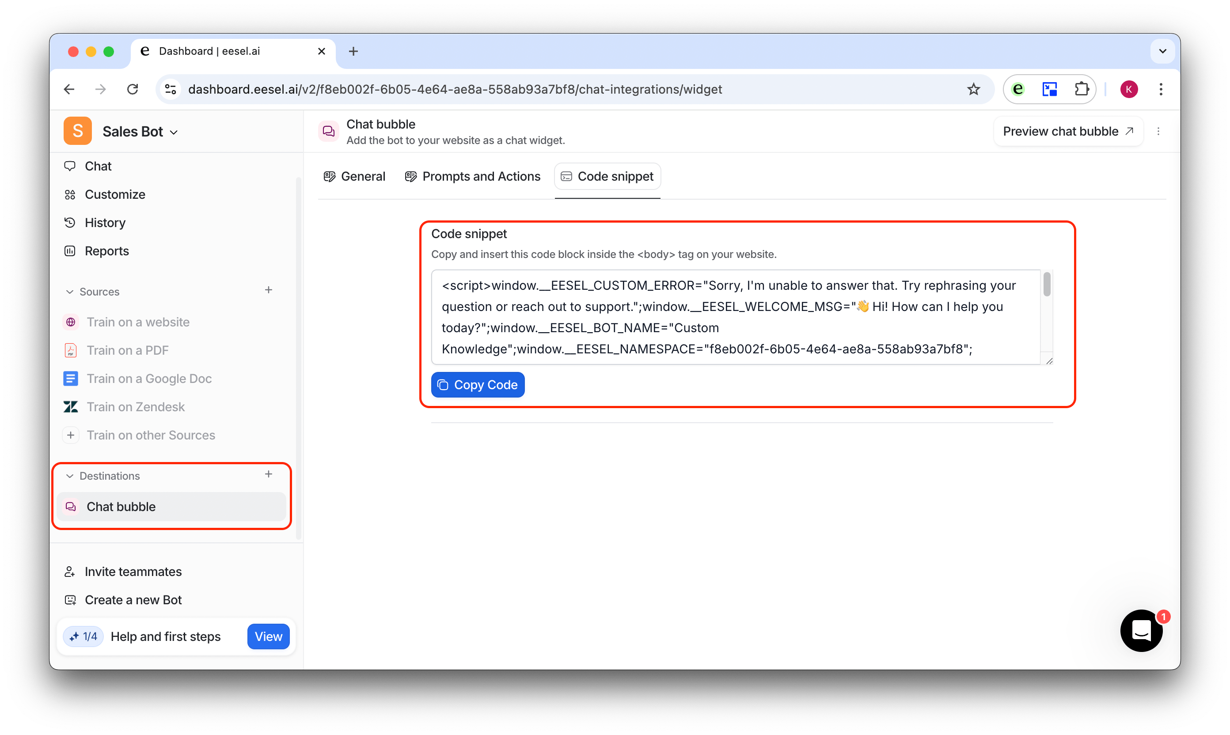Collapse the Sources section
Viewport: 1230px width, 735px height.
(x=70, y=292)
